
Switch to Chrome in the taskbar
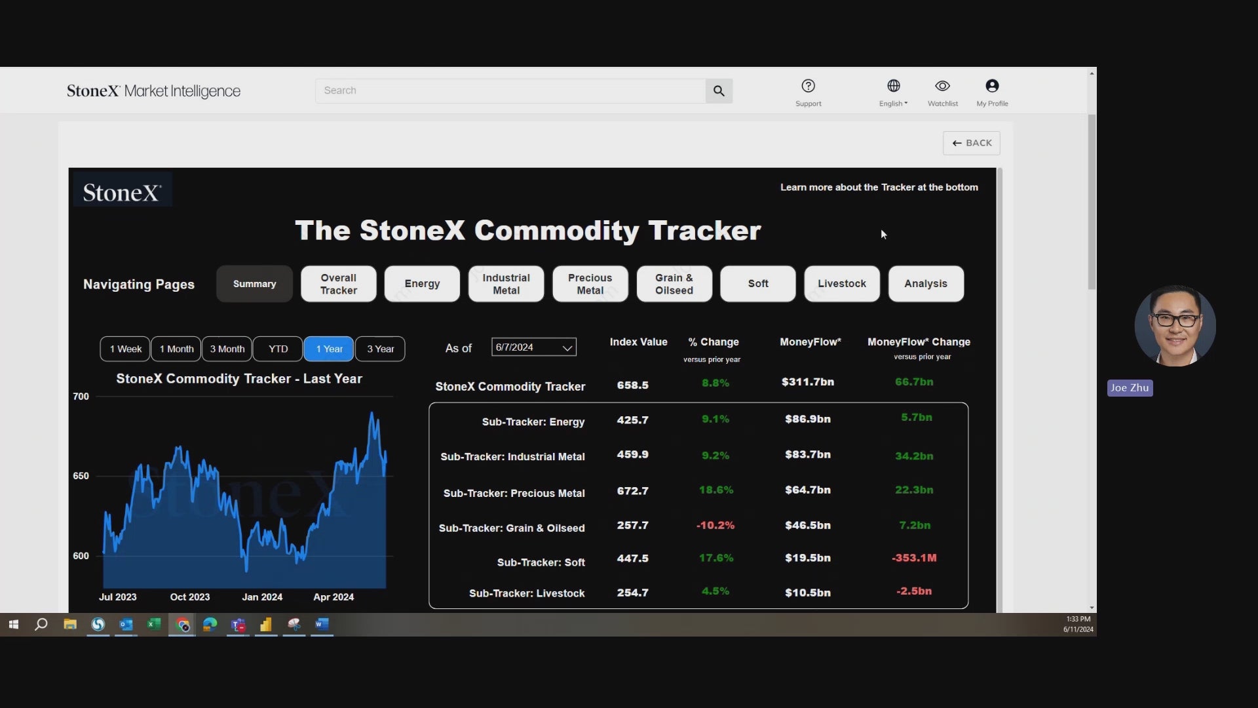[182, 625]
